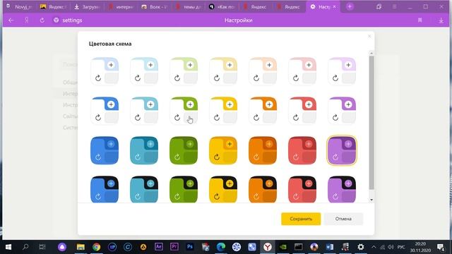Open Adobe Premiere Pro from the taskbar
The image size is (452, 254).
tap(174, 247)
